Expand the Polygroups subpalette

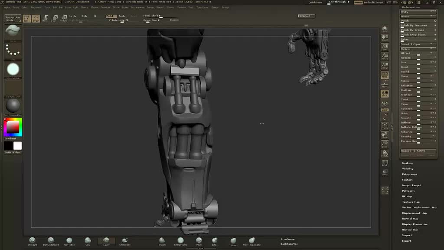pyautogui.click(x=409, y=174)
